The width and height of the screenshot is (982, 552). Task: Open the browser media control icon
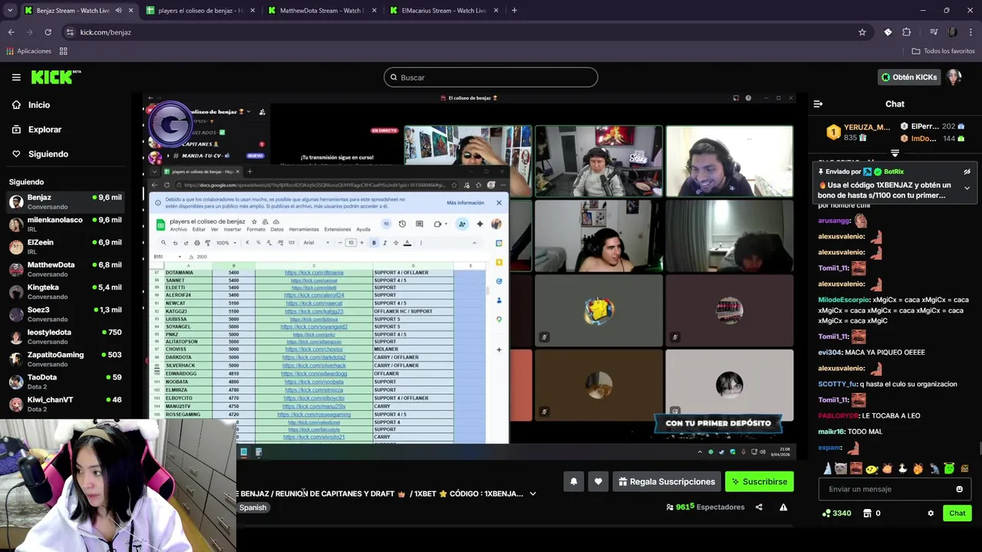933,32
